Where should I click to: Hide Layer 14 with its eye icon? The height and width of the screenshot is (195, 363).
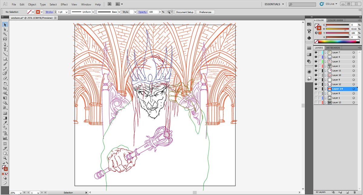(316, 89)
